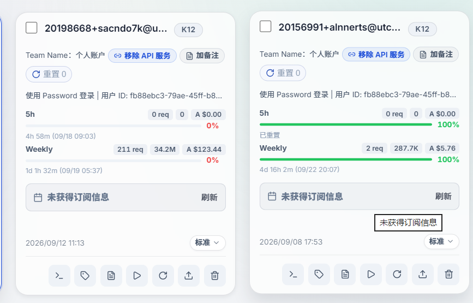Click 211 req badge in Weekly row

pos(130,150)
